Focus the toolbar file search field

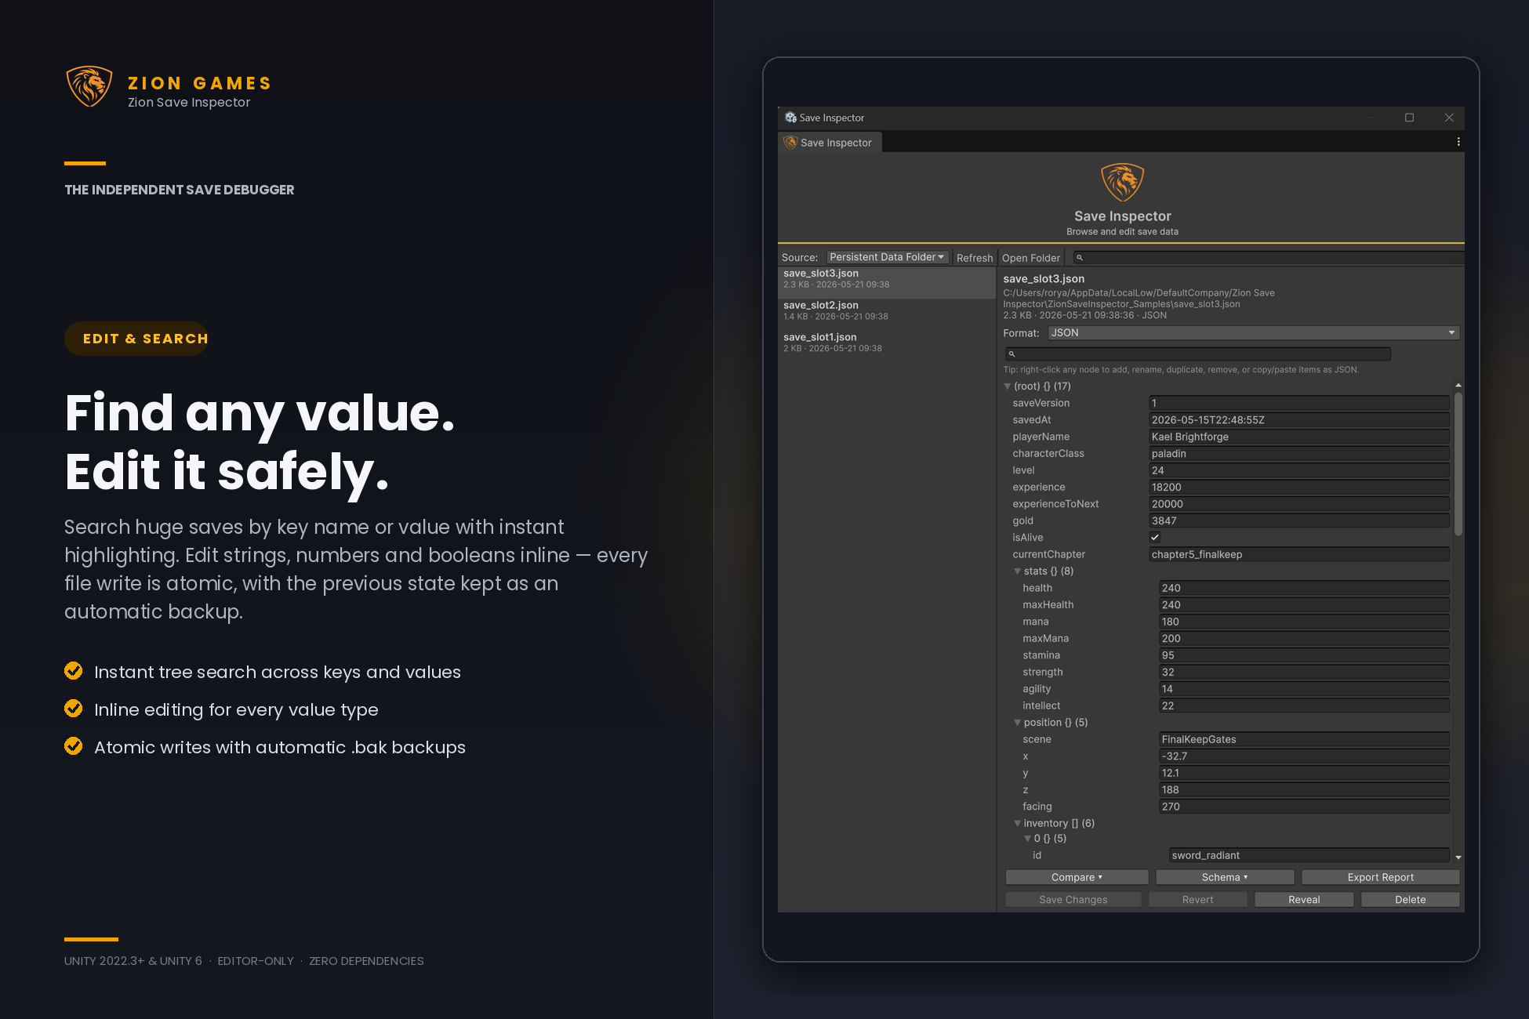pyautogui.click(x=1268, y=258)
